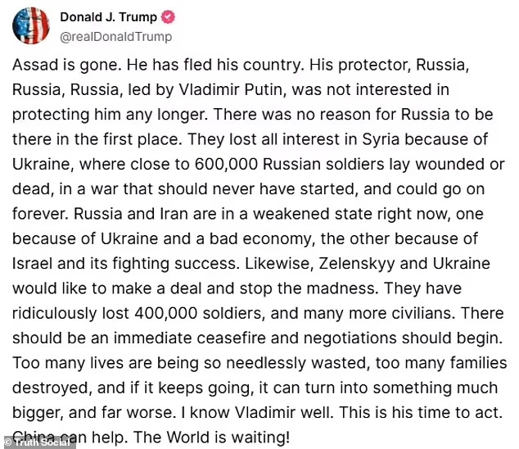This screenshot has height=449, width=519.
Task: Click the pink verified checkmark badge
Action: tap(168, 17)
